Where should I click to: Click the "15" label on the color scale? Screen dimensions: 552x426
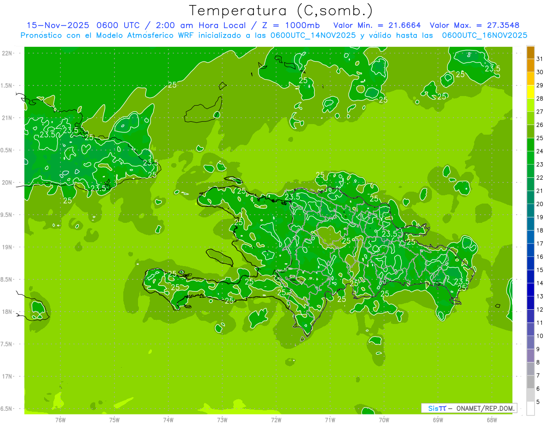point(540,270)
